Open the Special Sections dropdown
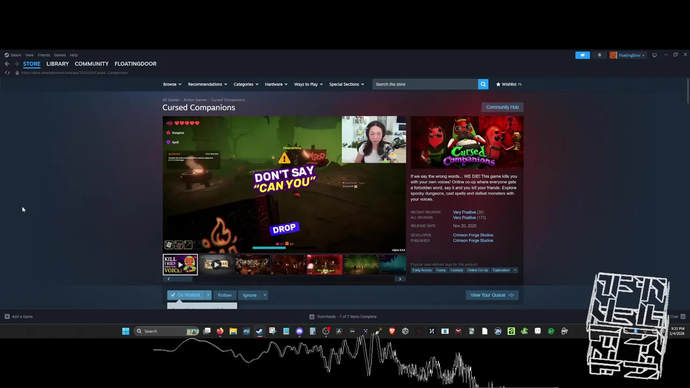This screenshot has height=388, width=690. [x=347, y=84]
